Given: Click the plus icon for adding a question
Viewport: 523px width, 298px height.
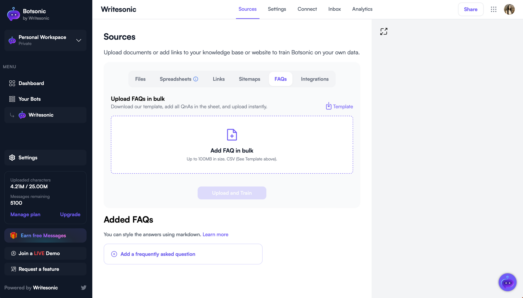Looking at the screenshot, I should (114, 254).
